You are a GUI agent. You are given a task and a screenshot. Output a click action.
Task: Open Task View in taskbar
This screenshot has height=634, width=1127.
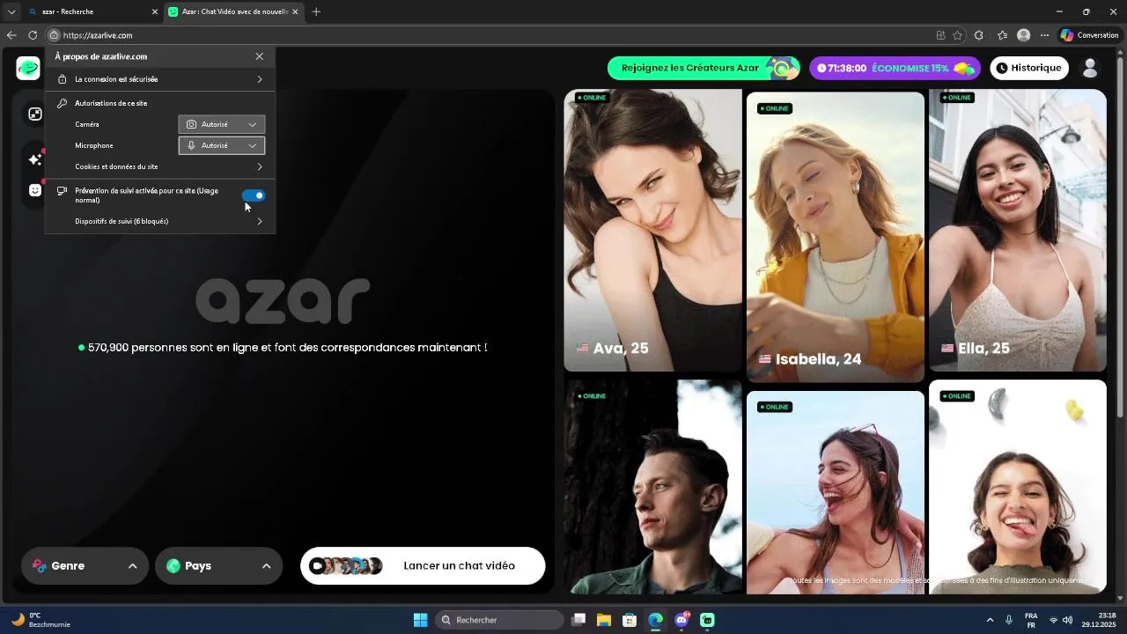point(578,620)
